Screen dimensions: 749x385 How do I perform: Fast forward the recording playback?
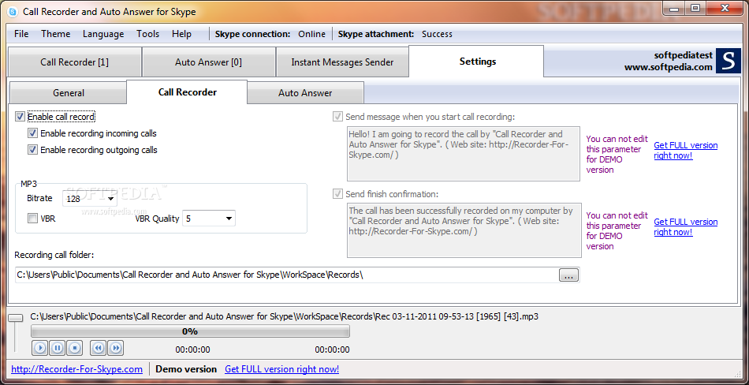click(115, 348)
